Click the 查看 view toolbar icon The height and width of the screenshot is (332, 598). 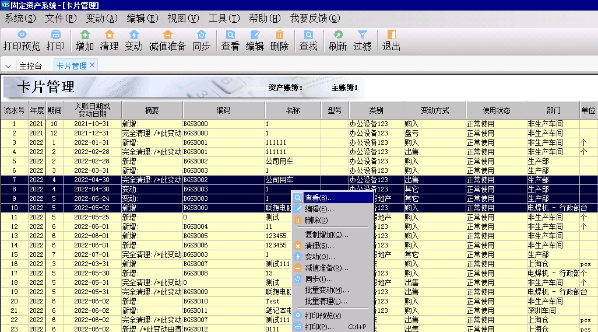click(230, 41)
